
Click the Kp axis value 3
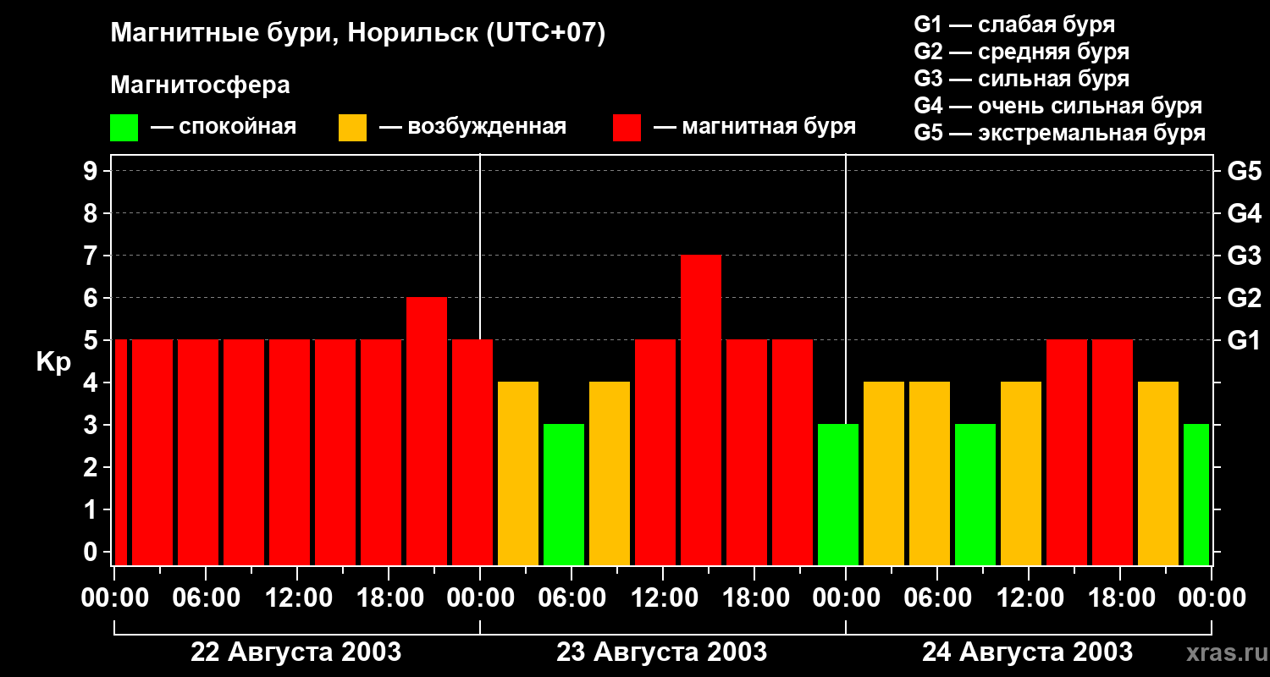click(92, 426)
